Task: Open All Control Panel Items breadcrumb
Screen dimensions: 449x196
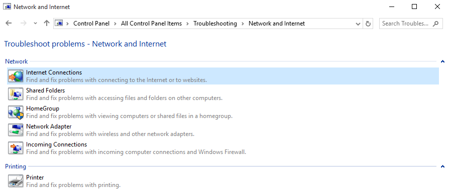Action: pos(151,23)
